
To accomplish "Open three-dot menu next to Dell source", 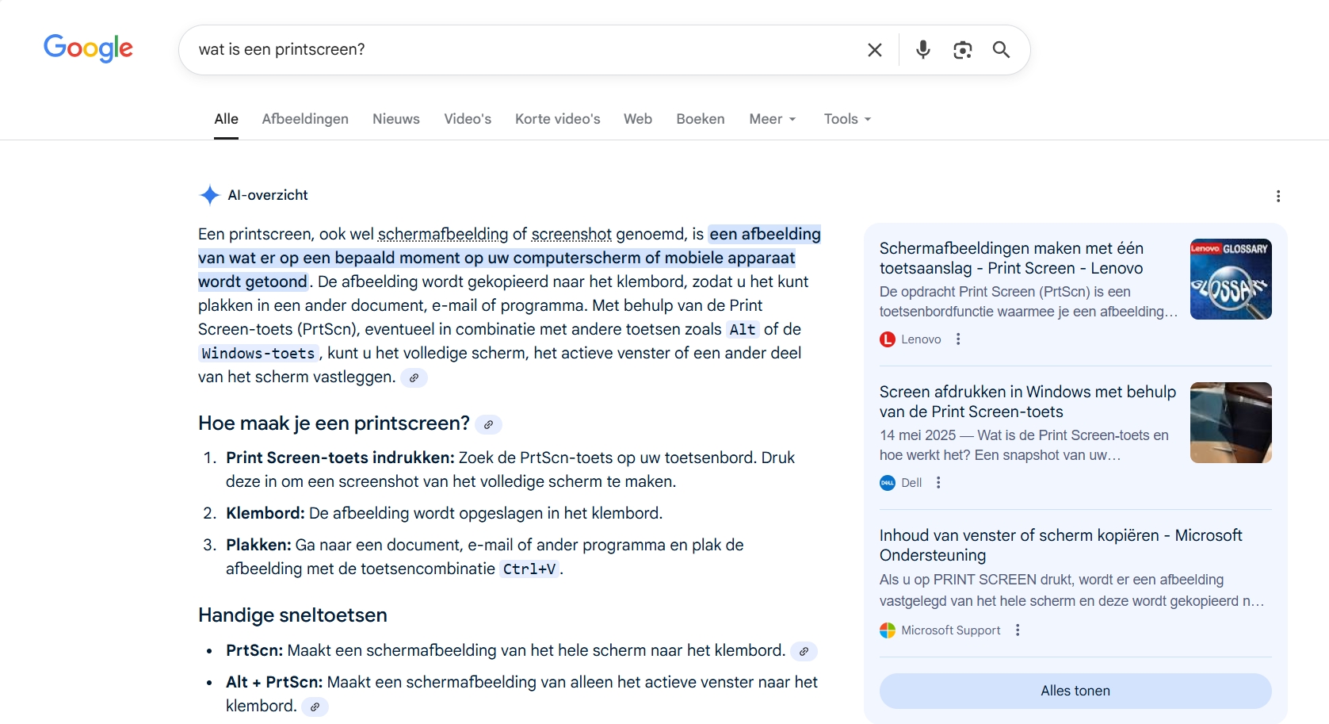I will (x=938, y=483).
